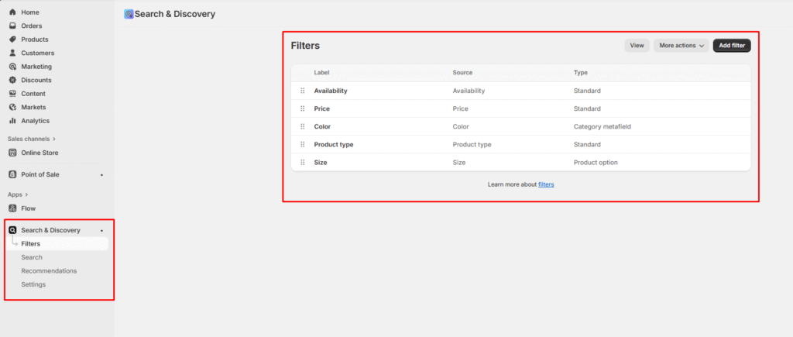Follow the 'filters' learn more link
This screenshot has height=337, width=793.
[546, 184]
